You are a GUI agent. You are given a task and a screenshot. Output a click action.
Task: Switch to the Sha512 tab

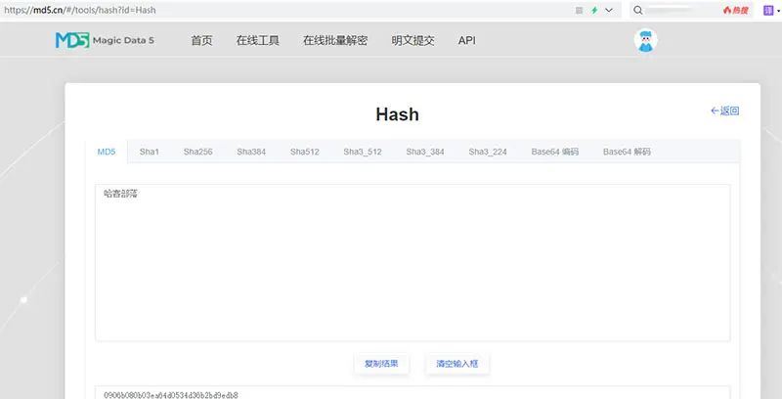pyautogui.click(x=305, y=152)
